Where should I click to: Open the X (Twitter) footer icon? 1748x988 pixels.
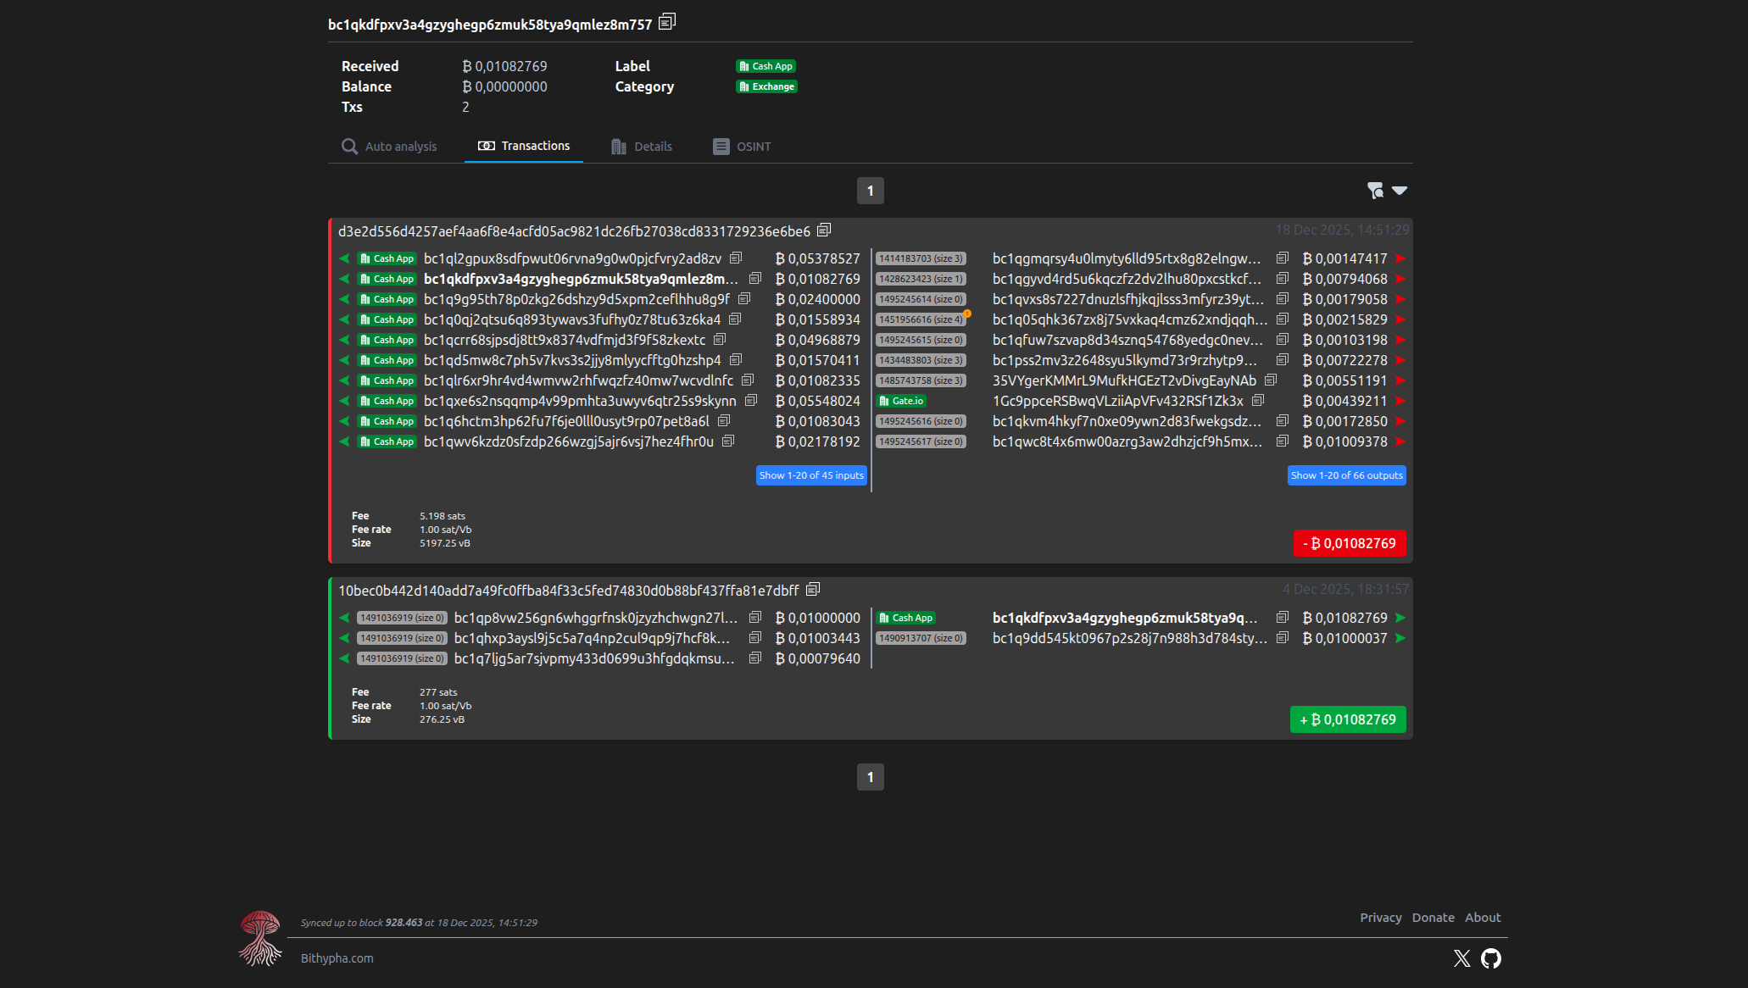click(1461, 958)
